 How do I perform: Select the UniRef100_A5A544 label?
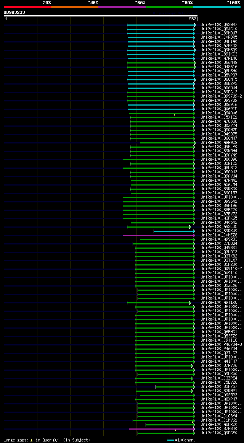[219, 88]
